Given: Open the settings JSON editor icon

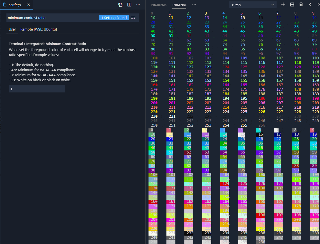Looking at the screenshot, I should tap(120, 5).
